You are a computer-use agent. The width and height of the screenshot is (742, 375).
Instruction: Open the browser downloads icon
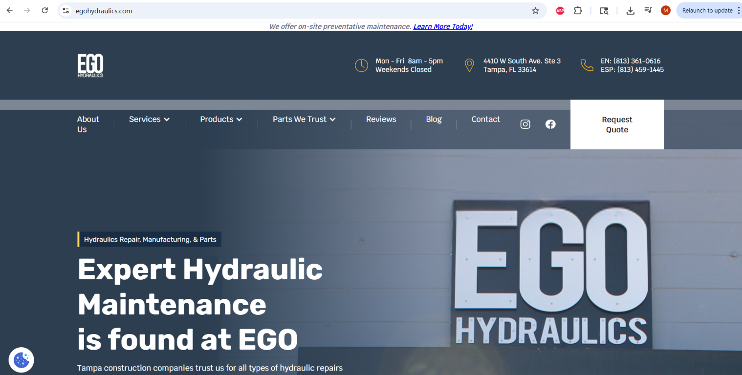[x=631, y=11]
